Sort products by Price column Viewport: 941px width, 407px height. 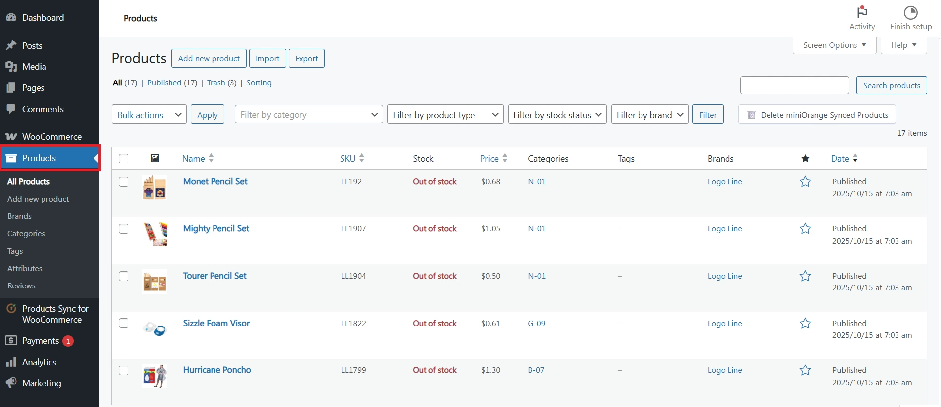494,159
